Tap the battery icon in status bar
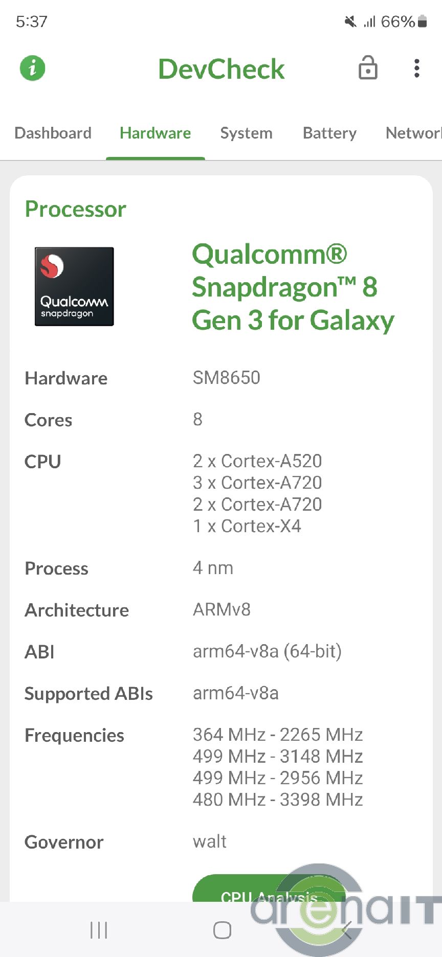 [423, 21]
